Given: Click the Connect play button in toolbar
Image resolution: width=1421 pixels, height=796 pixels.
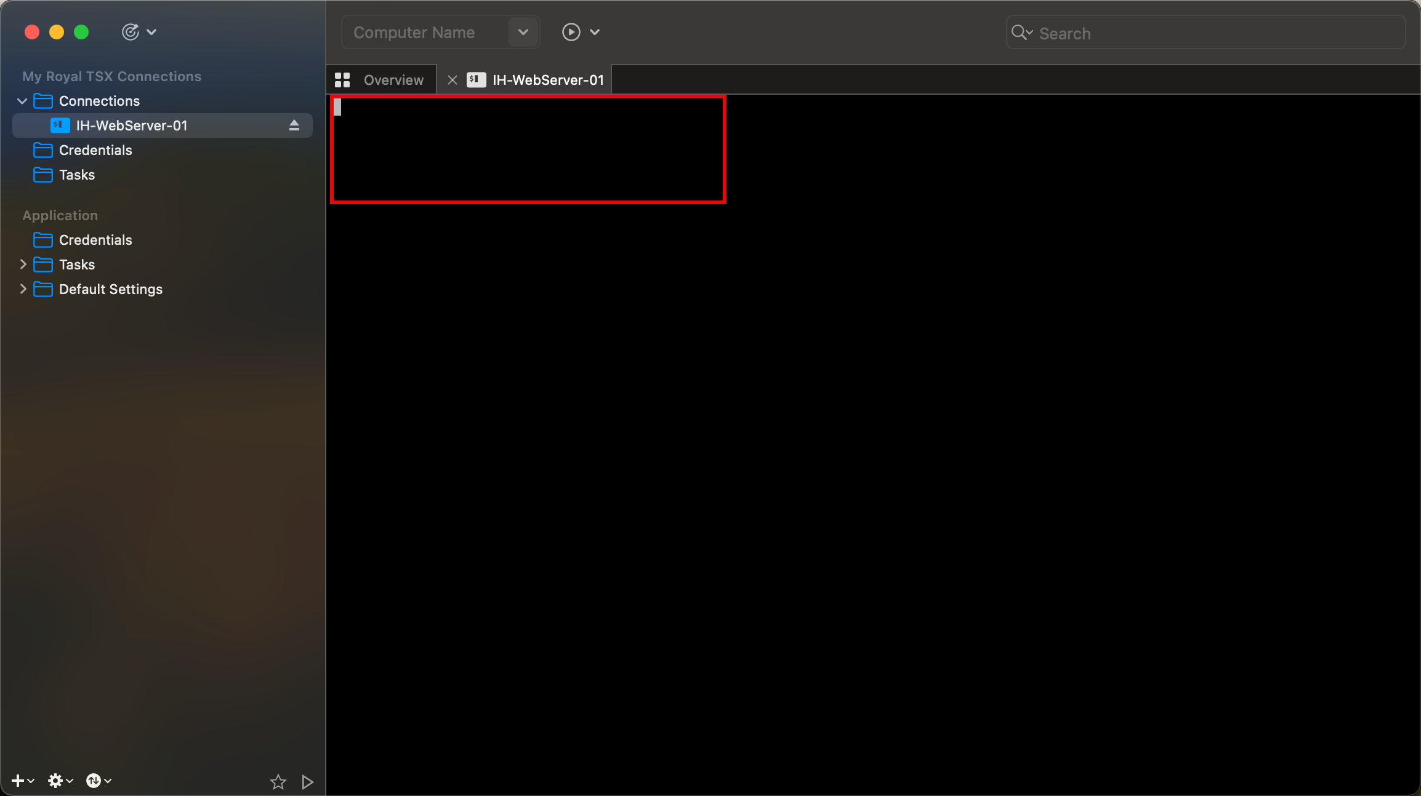Looking at the screenshot, I should [x=571, y=32].
